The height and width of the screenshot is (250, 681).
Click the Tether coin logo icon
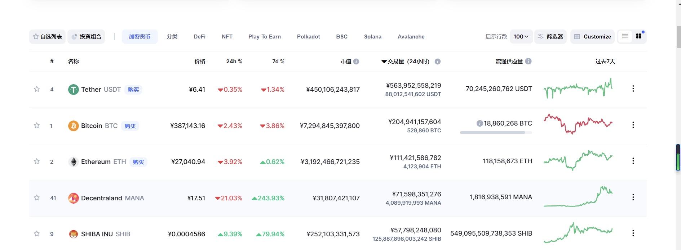73,90
